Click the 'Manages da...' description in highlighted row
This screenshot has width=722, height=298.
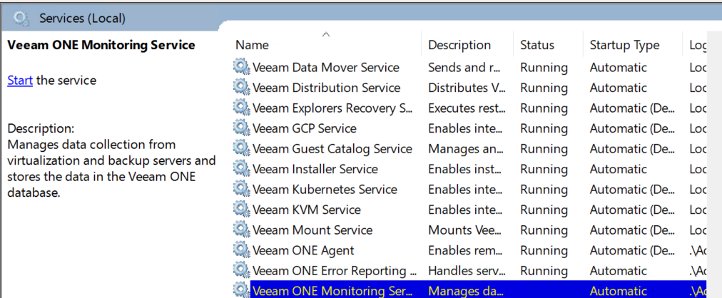click(466, 291)
